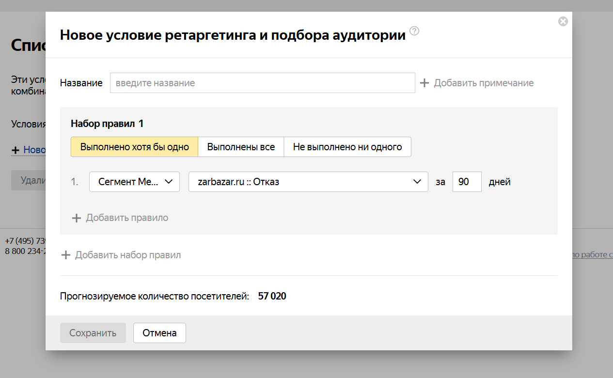
Task: Close the retargeting condition dialog with the X icon
Action: tap(563, 21)
